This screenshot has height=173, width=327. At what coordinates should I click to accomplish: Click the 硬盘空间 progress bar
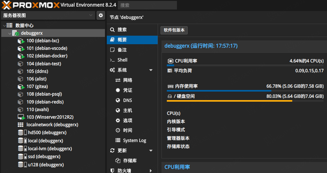[x=245, y=101]
